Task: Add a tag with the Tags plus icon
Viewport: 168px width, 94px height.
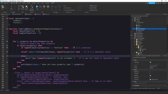Action: coord(166,81)
